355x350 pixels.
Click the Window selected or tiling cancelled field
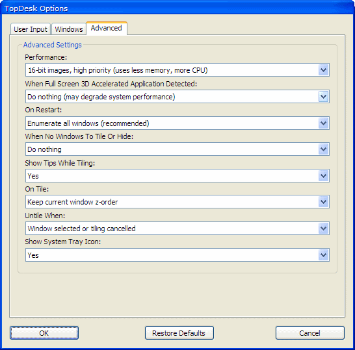pyautogui.click(x=177, y=229)
